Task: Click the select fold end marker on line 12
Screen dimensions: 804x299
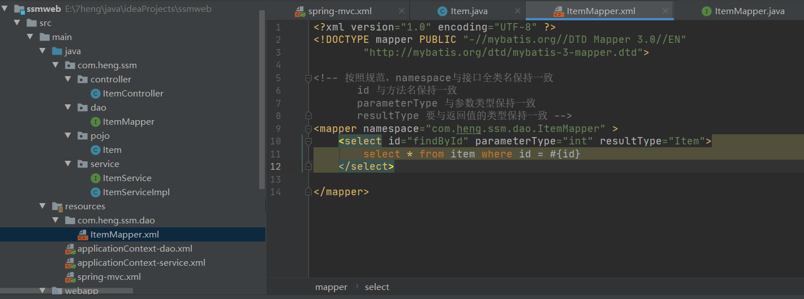Action: pyautogui.click(x=308, y=166)
